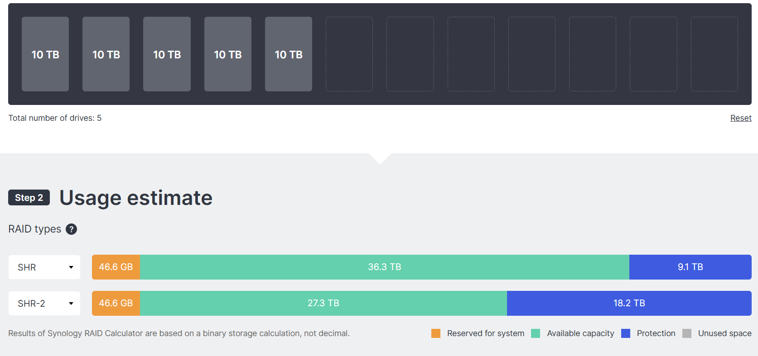
Task: Click the Reset link
Action: pos(740,118)
